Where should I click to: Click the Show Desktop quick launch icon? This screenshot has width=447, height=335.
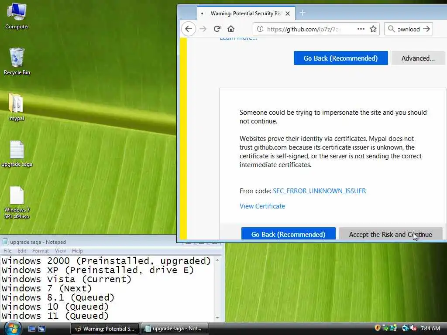(x=31, y=328)
